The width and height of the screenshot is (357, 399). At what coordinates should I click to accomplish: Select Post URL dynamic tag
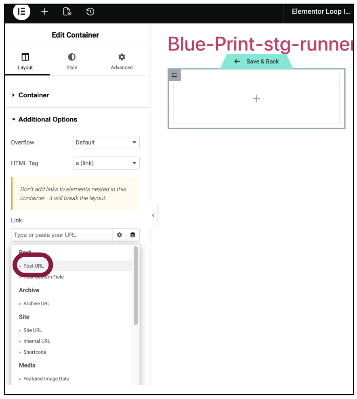pos(34,266)
